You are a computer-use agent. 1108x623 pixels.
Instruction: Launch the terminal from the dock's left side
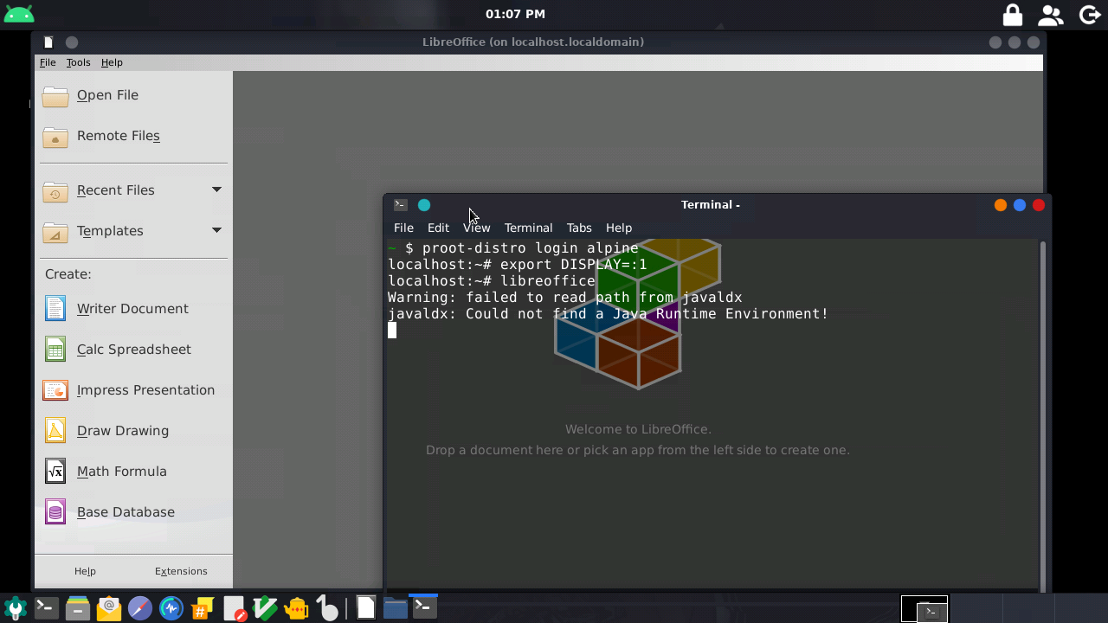coord(46,608)
